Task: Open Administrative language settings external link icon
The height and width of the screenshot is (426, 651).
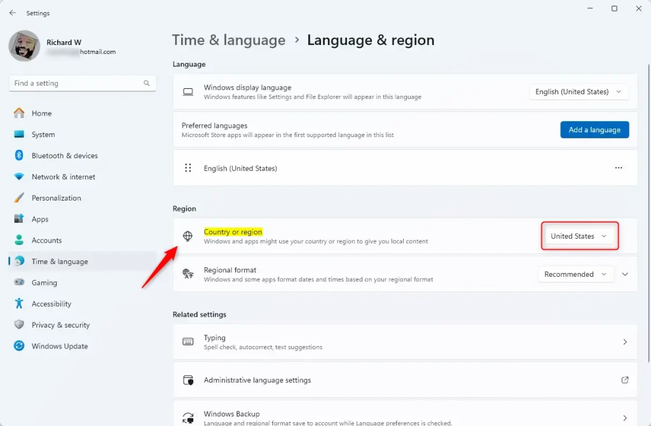Action: [624, 380]
